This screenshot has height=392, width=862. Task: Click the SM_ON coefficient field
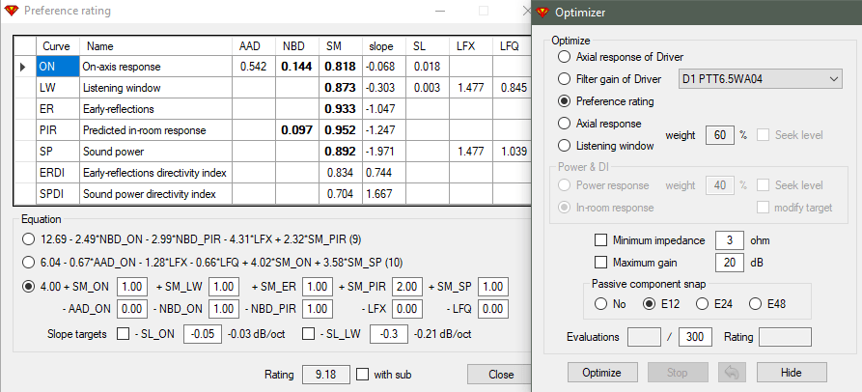point(132,287)
